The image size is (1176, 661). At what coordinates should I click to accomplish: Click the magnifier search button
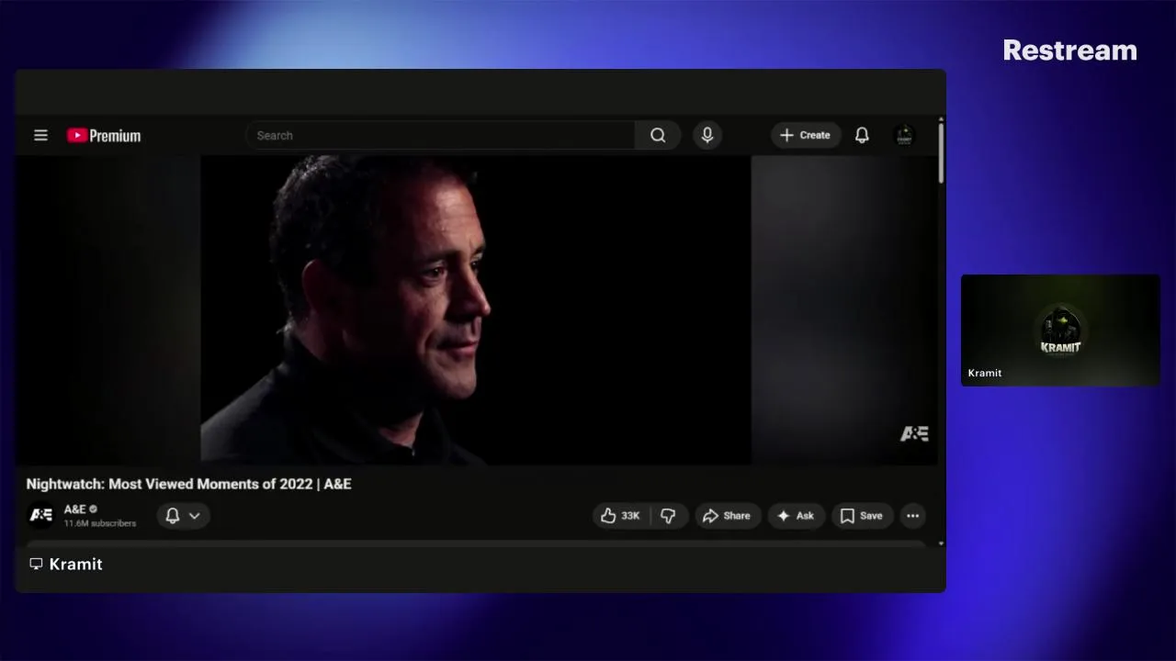(658, 135)
